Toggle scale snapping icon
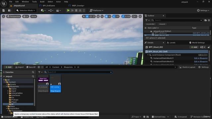This screenshot has width=212, height=119. 123,17
